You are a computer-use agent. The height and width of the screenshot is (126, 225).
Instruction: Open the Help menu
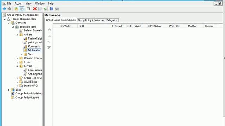coord(51,3)
